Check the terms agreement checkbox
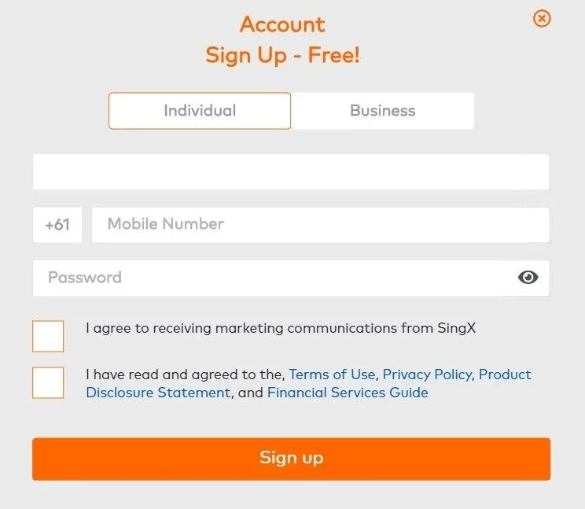The height and width of the screenshot is (509, 585). 48,382
